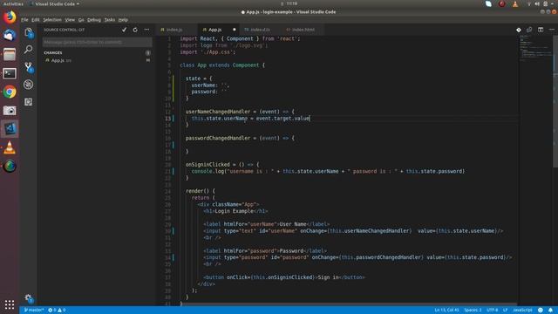This screenshot has height=314, width=558.
Task: Click the VLC tray icon in top bar
Action: [x=515, y=3]
